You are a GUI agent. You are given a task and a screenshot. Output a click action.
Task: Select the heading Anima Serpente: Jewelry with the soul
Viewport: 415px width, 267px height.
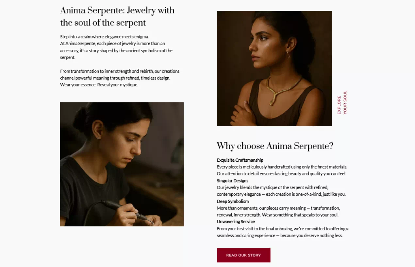(x=117, y=16)
